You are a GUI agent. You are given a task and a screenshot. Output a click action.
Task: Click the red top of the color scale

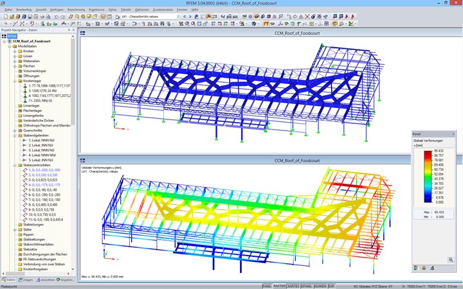point(428,153)
